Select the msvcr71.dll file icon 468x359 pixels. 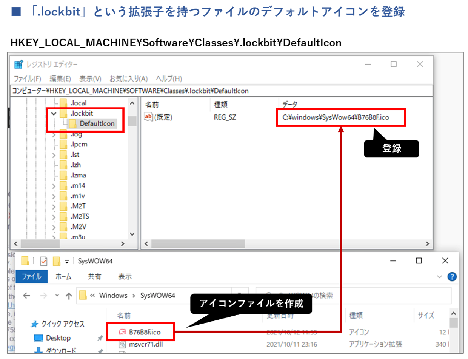122,344
